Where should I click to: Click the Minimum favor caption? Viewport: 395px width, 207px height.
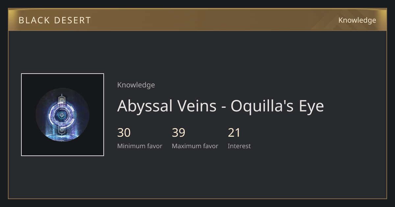click(140, 146)
